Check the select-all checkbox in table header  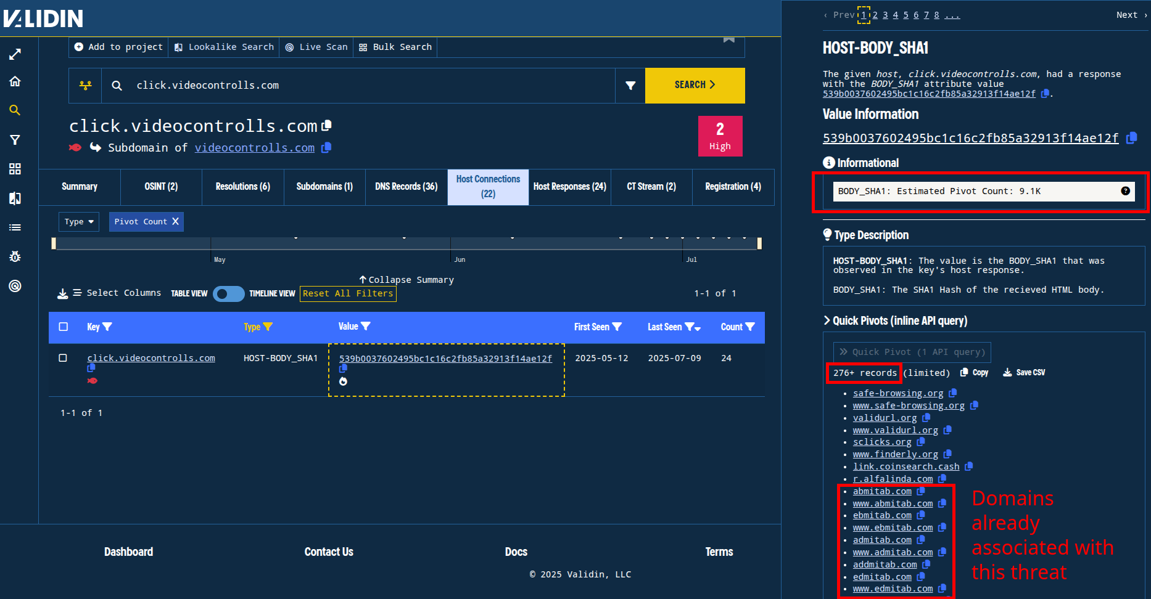click(x=64, y=327)
